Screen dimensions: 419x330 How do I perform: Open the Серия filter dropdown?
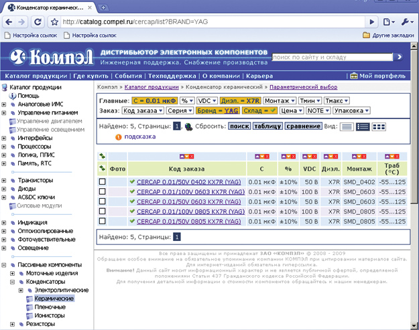point(180,110)
